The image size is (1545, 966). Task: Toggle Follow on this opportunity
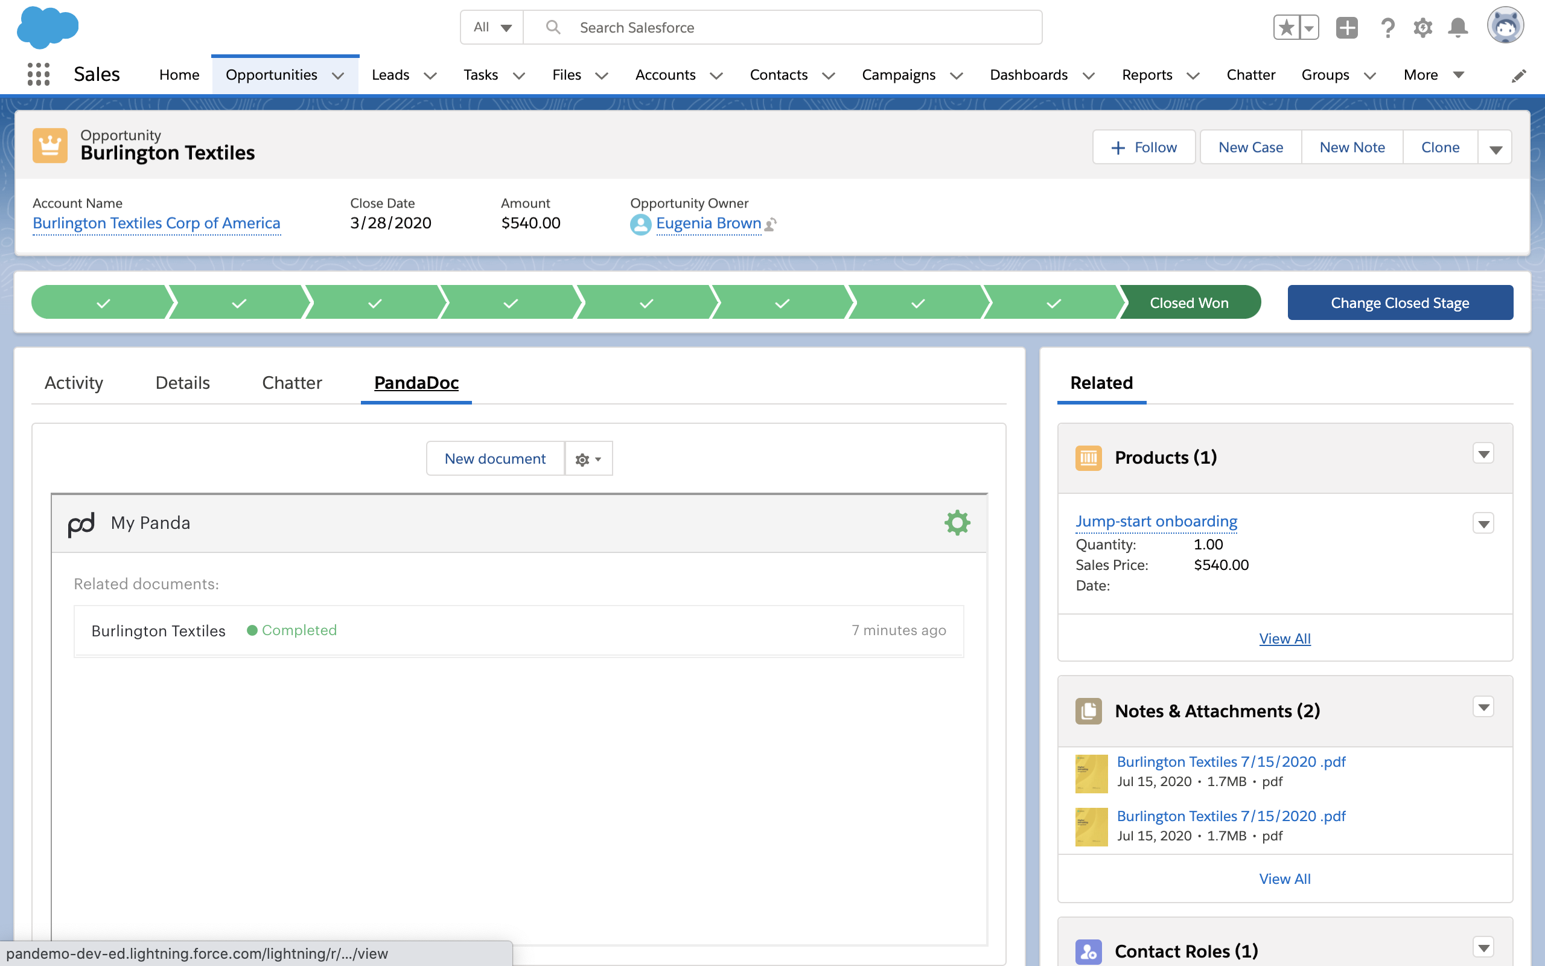click(1144, 147)
